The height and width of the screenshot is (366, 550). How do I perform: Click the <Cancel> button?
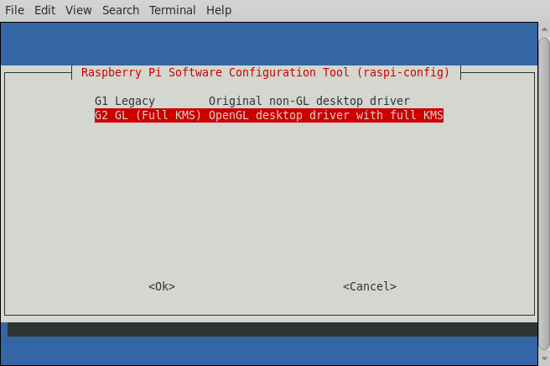point(370,286)
